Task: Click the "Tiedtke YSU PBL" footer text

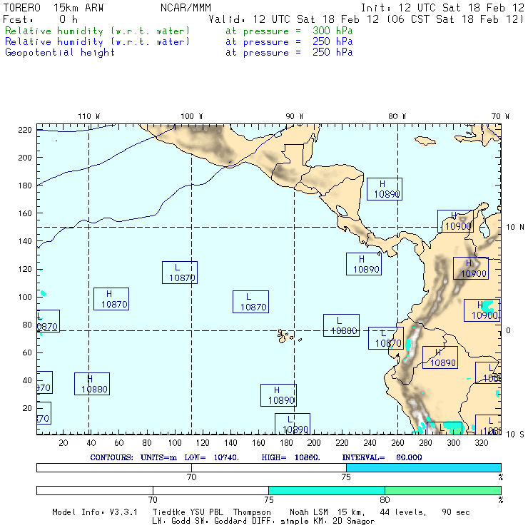Action: pyautogui.click(x=188, y=512)
